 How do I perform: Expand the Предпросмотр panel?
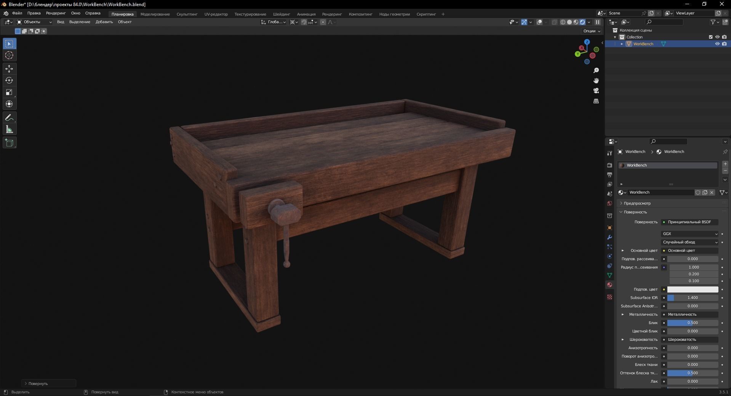(635, 203)
